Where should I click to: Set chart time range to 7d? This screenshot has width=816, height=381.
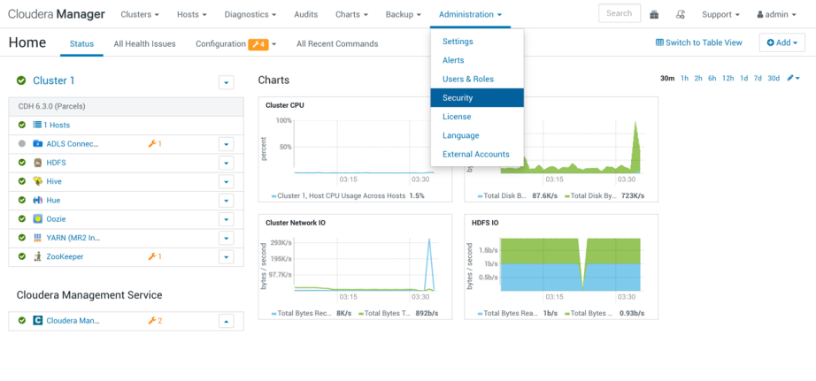click(x=758, y=79)
